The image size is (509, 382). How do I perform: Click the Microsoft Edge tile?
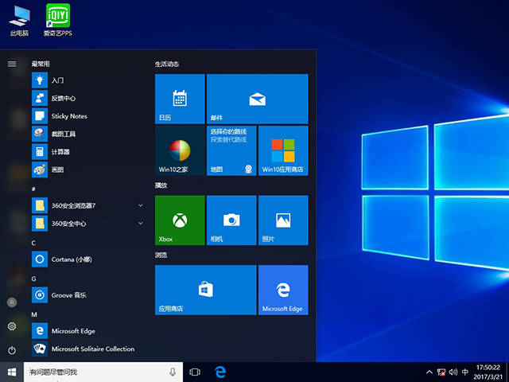pos(282,290)
